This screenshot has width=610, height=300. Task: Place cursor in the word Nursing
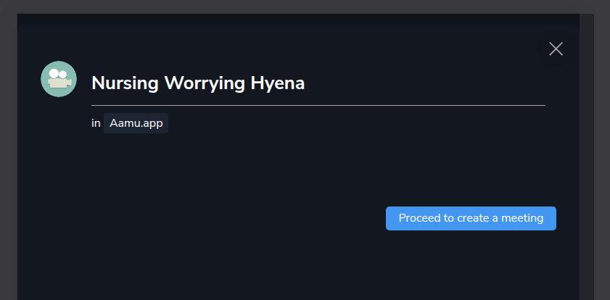coord(125,83)
